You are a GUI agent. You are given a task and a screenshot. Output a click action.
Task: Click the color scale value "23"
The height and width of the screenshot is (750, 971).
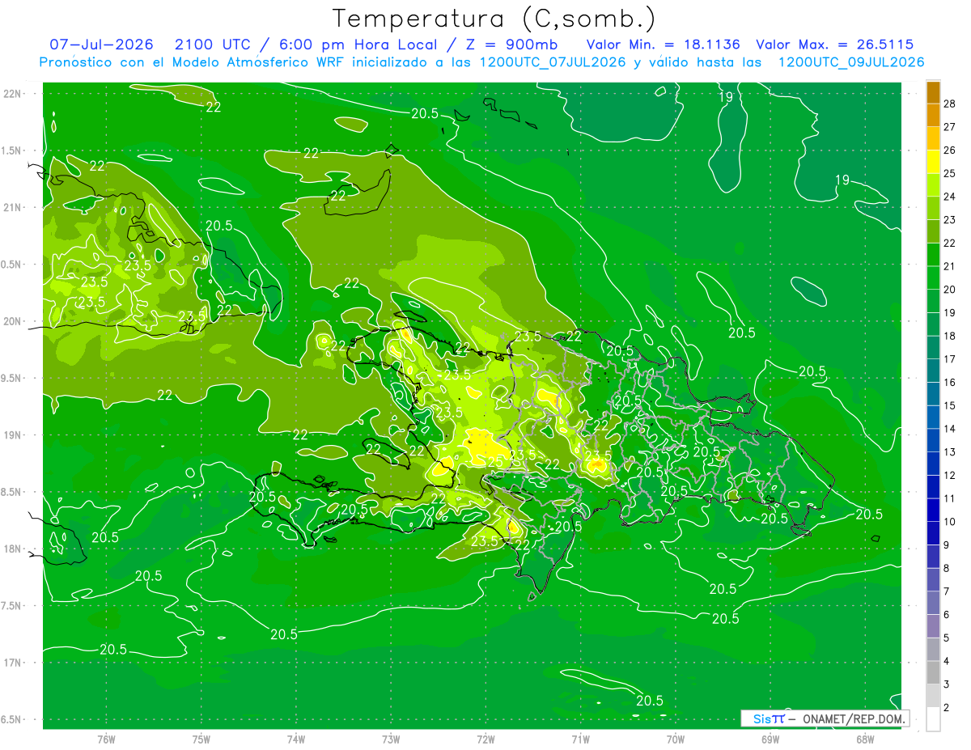(x=949, y=220)
